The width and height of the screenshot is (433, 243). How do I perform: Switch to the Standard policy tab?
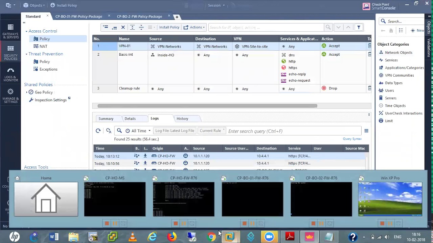click(x=33, y=17)
